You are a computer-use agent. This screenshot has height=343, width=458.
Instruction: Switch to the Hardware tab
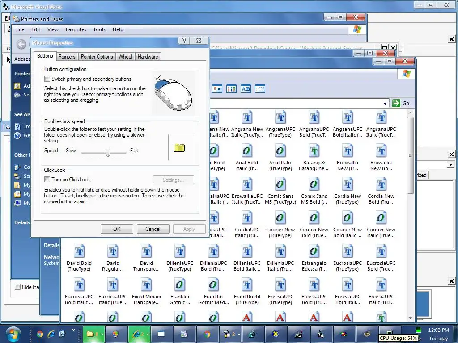coord(148,57)
